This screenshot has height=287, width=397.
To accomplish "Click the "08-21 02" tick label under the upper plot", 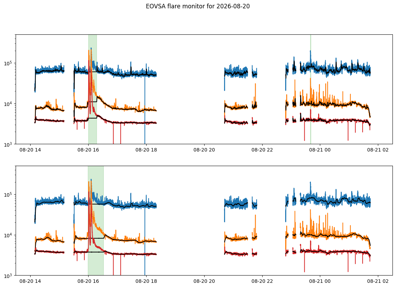I will 378,150.
